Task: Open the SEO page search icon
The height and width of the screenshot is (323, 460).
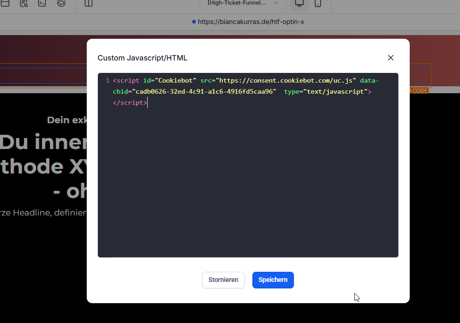Action: [24, 3]
